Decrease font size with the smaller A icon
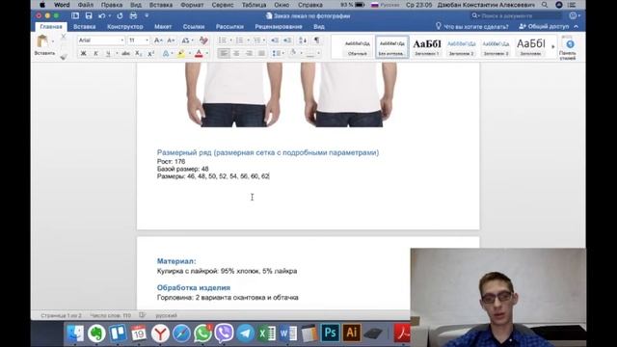The image size is (617, 347). click(x=171, y=40)
